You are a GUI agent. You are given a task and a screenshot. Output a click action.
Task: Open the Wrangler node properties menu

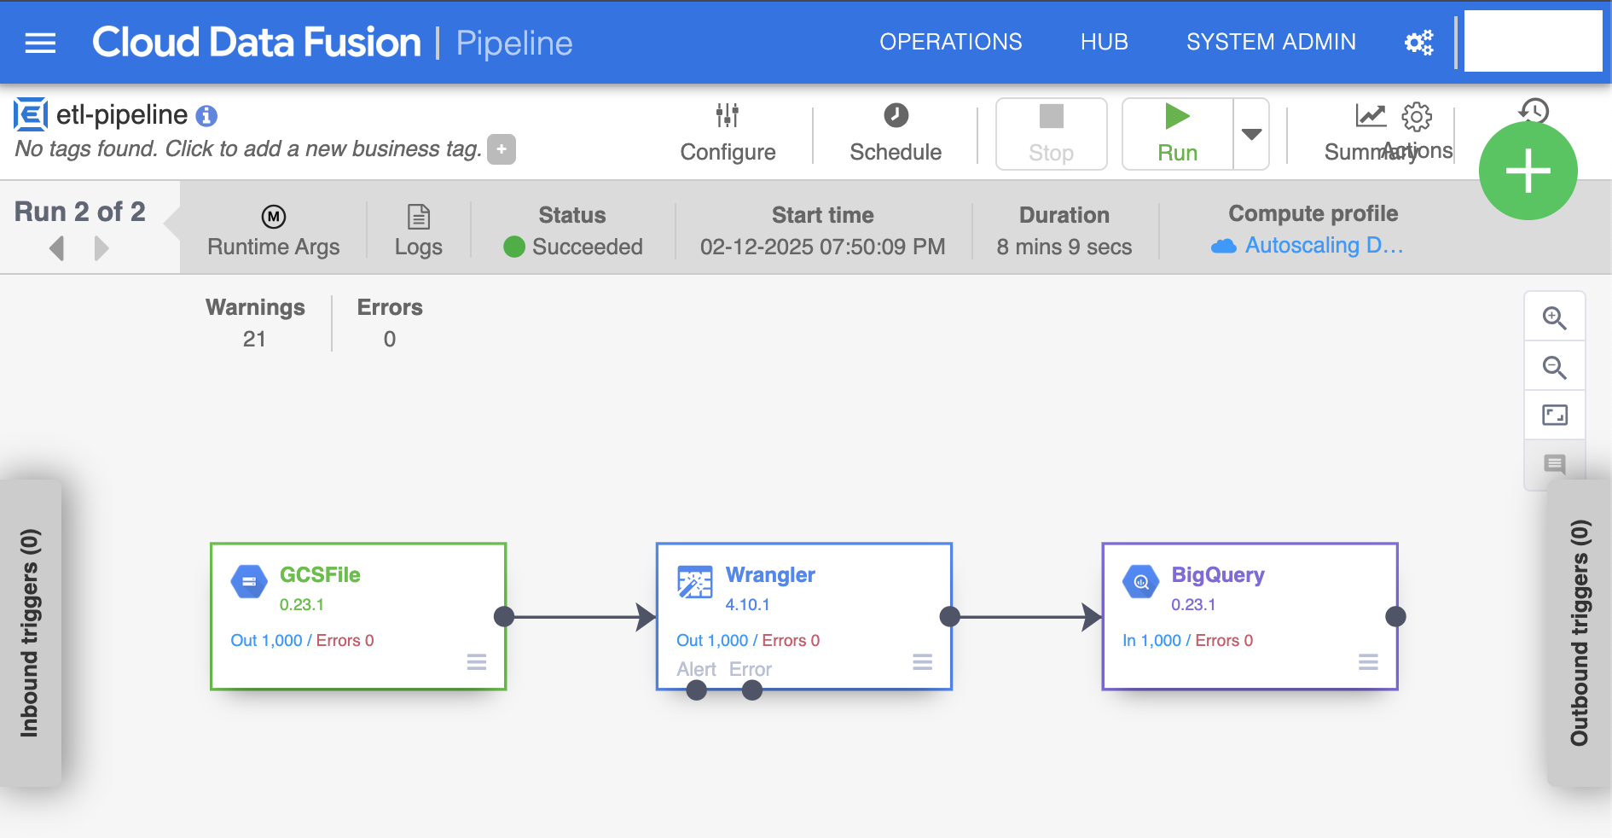922,662
